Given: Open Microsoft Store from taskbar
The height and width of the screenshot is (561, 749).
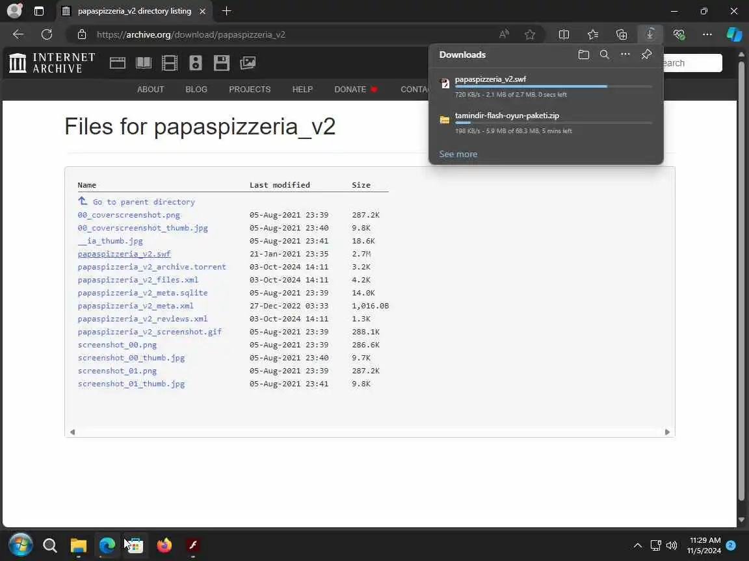Looking at the screenshot, I should pos(136,545).
